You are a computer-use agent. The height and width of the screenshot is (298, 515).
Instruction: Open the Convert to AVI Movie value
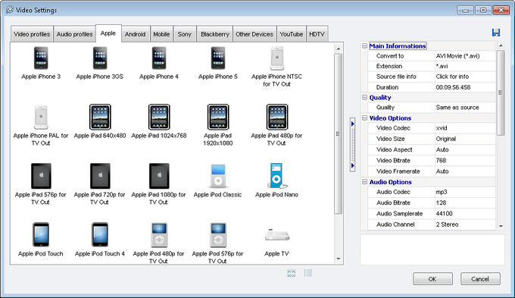tap(465, 56)
